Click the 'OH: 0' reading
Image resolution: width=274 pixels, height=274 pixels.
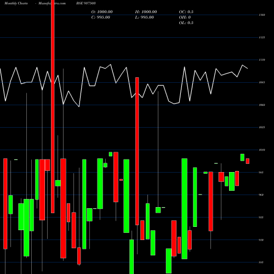[x=185, y=18]
